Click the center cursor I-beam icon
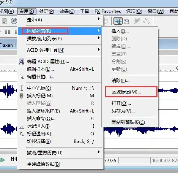178x173 pixels. pos(22,88)
